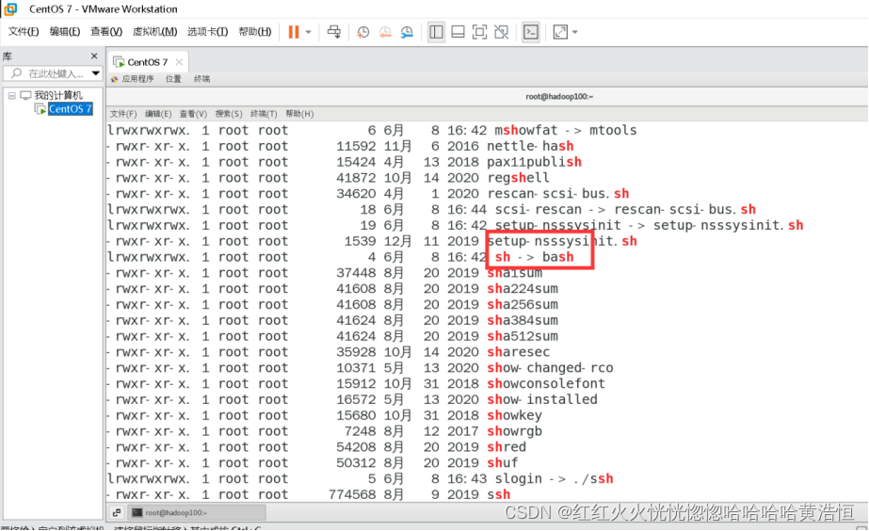The height and width of the screenshot is (531, 869).
Task: Open the library search dropdown arrow
Action: pyautogui.click(x=95, y=73)
